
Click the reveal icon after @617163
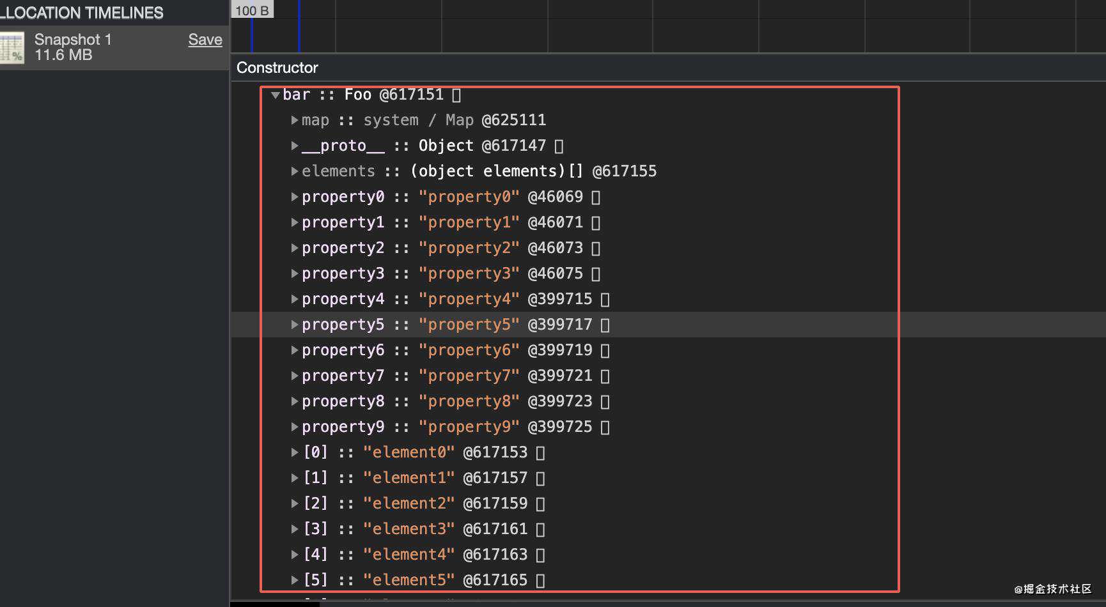pyautogui.click(x=540, y=555)
